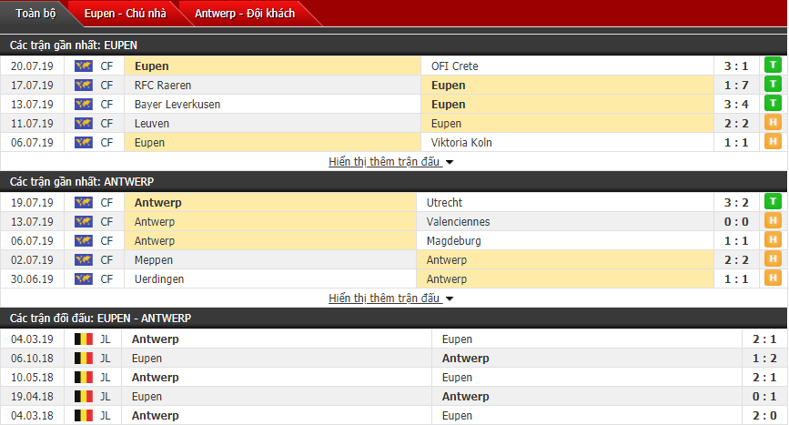Open bold Antwerp on 10.05.18 row

155,377
